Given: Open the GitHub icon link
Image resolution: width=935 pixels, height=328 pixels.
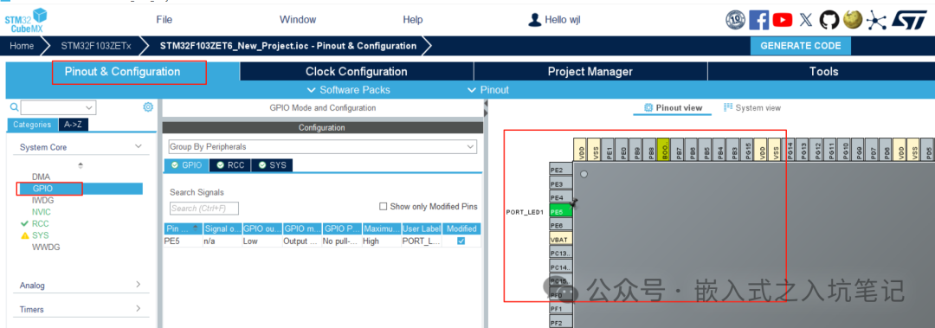Looking at the screenshot, I should pos(829,20).
